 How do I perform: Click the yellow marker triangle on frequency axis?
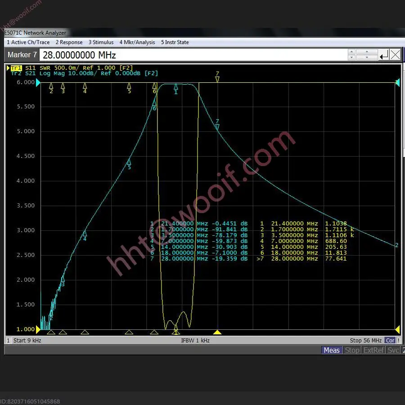click(217, 332)
